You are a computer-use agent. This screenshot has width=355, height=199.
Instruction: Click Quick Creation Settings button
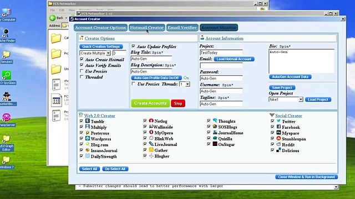click(101, 46)
